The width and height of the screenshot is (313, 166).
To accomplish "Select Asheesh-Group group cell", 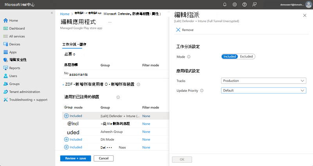I will tap(112, 132).
